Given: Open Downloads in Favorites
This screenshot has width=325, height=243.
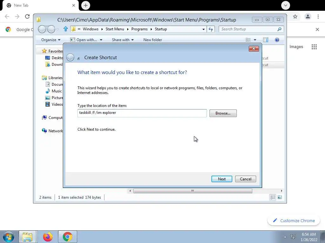Looking at the screenshot, I should pyautogui.click(x=54, y=65).
